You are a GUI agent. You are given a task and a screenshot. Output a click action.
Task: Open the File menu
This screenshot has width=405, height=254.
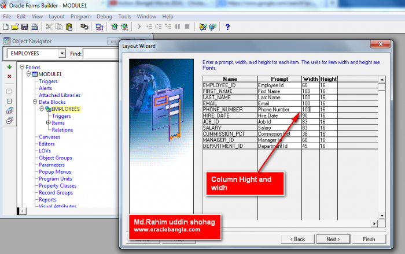[7, 17]
